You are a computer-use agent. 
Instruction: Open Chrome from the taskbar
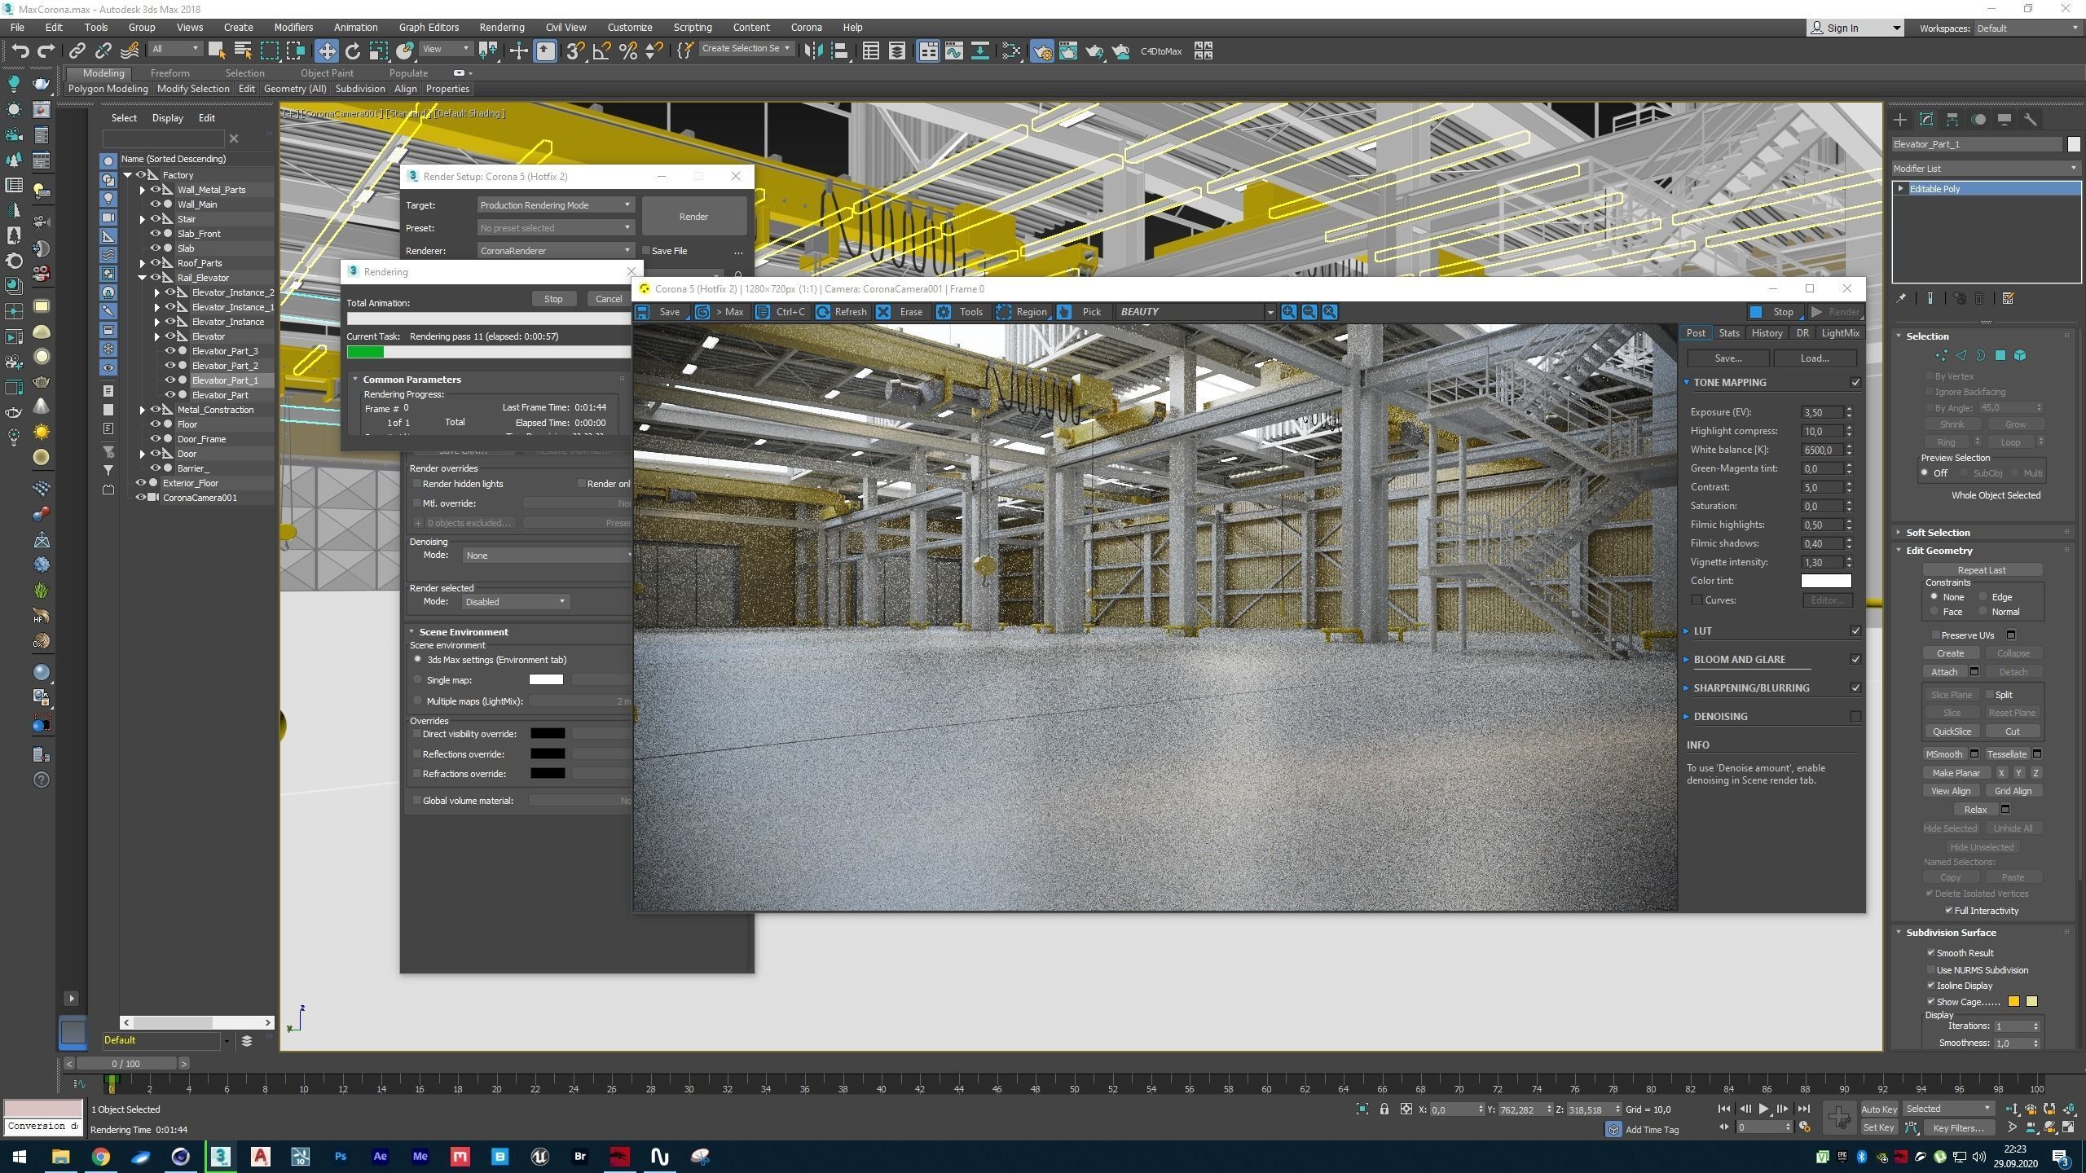pos(100,1156)
